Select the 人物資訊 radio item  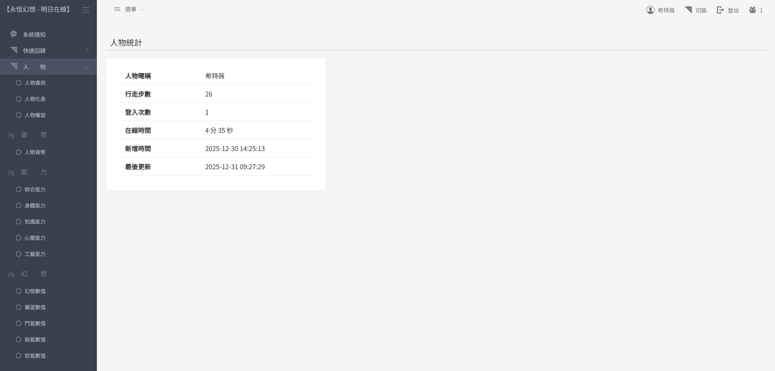19,83
